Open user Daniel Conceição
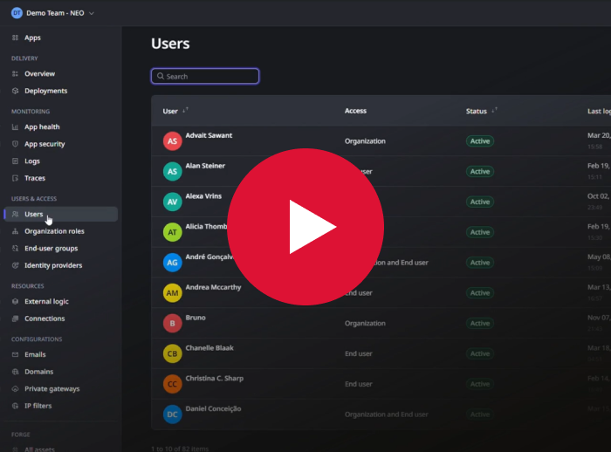611x452 pixels. pos(213,408)
